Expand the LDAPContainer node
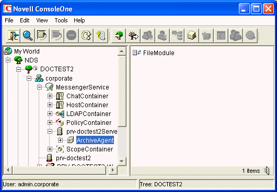This screenshot has width=277, height=192. [50, 114]
